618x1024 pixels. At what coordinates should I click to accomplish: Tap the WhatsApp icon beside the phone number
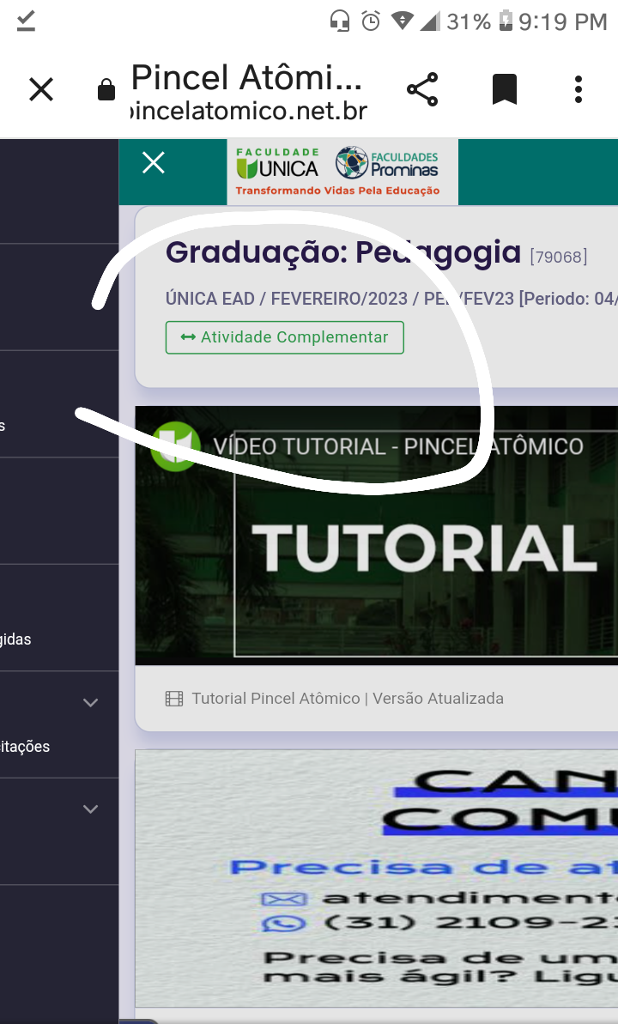coord(283,924)
